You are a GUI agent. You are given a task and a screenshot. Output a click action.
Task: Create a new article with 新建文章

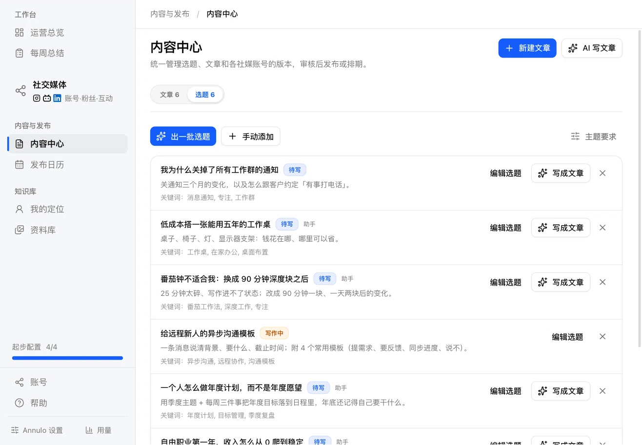click(x=527, y=48)
